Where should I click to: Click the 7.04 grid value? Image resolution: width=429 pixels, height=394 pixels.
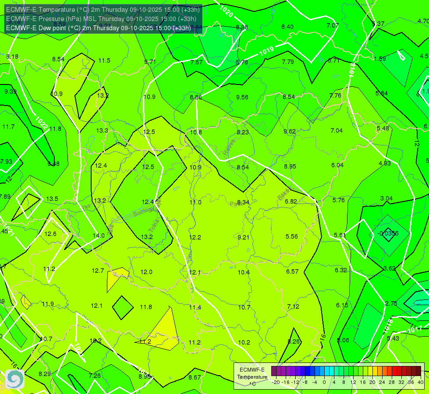pyautogui.click(x=337, y=131)
